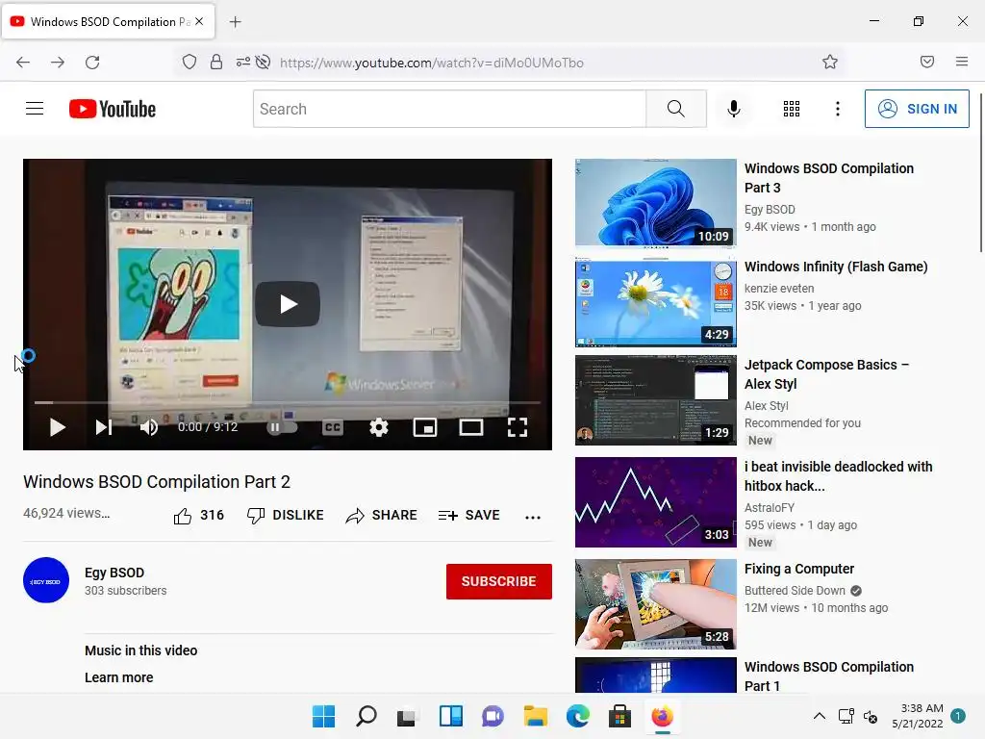The height and width of the screenshot is (739, 985).
Task: Click the SIGN IN button
Action: point(917,109)
